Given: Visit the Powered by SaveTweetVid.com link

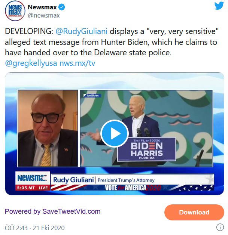Looking at the screenshot, I should click(x=52, y=211).
